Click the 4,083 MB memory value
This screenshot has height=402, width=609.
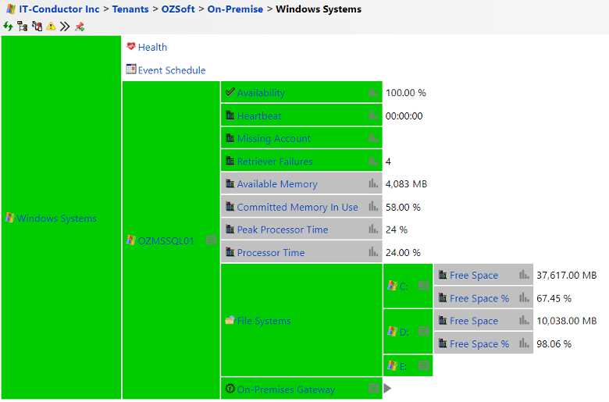point(406,183)
